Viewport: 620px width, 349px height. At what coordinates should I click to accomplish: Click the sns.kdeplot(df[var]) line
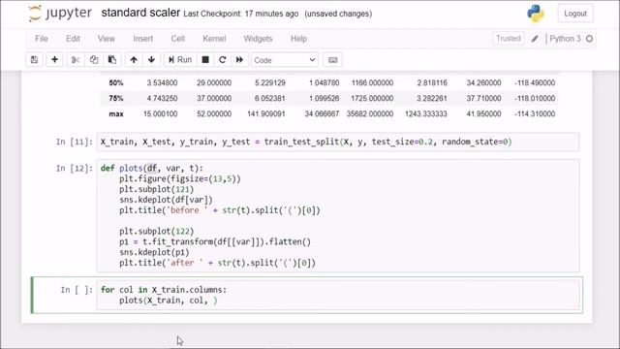pos(166,200)
